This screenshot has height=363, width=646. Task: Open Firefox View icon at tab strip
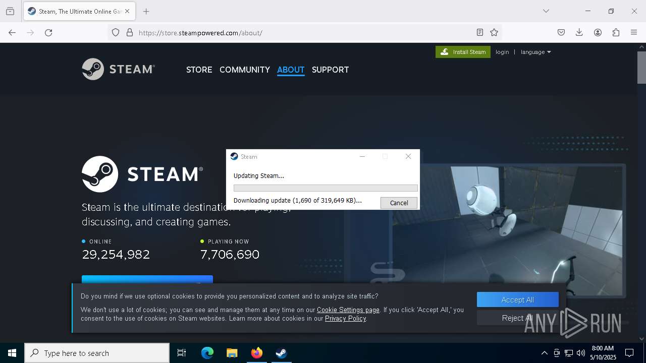click(x=10, y=11)
